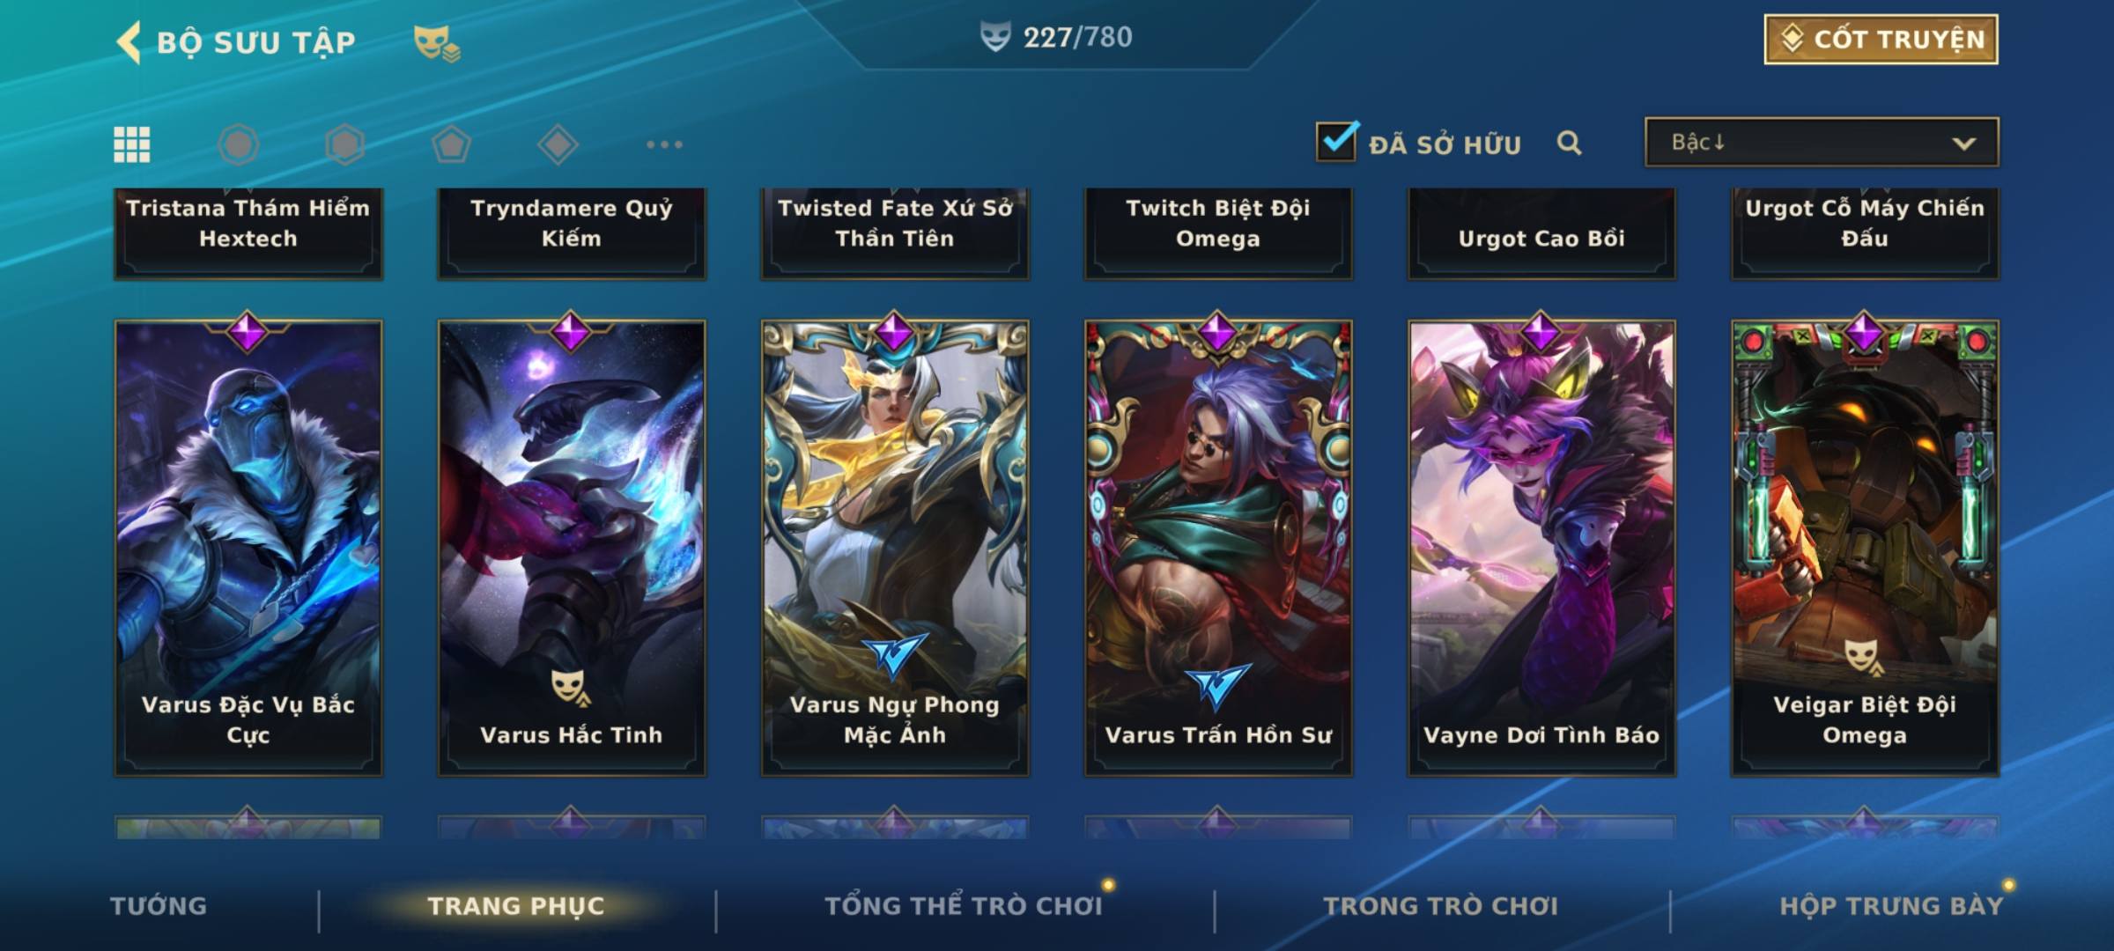Filter skins by the pentagon rarity icon
Viewport: 2114px width, 951px height.
click(x=451, y=144)
